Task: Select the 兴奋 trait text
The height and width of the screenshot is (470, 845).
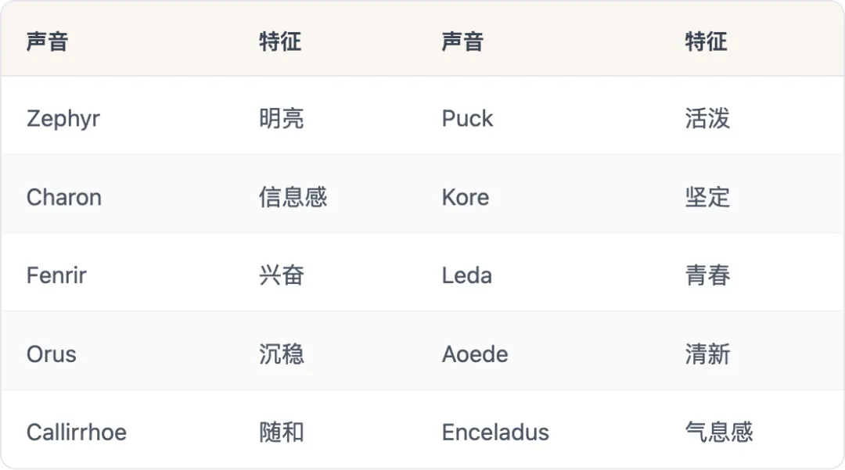Action: pyautogui.click(x=282, y=275)
